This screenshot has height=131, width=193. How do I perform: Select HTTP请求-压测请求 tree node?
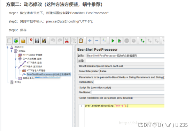pyautogui.click(x=32, y=67)
